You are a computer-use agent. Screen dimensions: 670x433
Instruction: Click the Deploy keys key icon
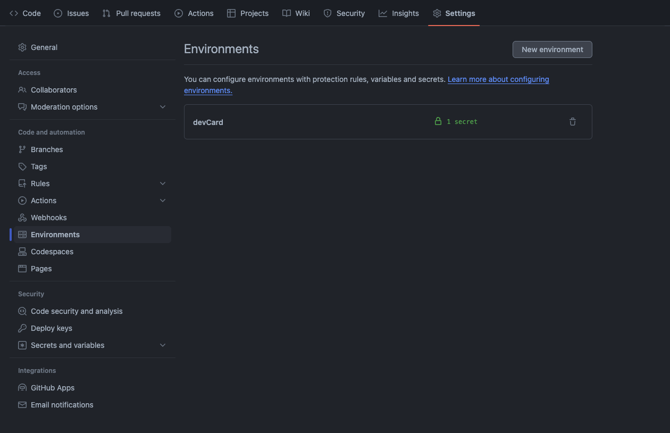click(x=22, y=328)
